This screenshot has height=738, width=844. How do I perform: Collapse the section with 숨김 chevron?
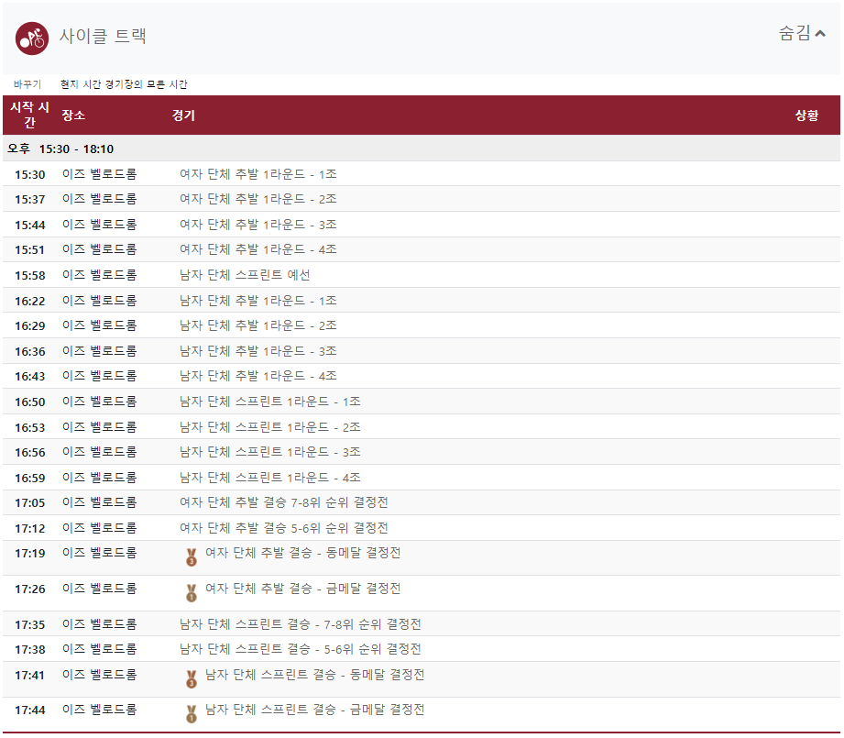tap(802, 33)
